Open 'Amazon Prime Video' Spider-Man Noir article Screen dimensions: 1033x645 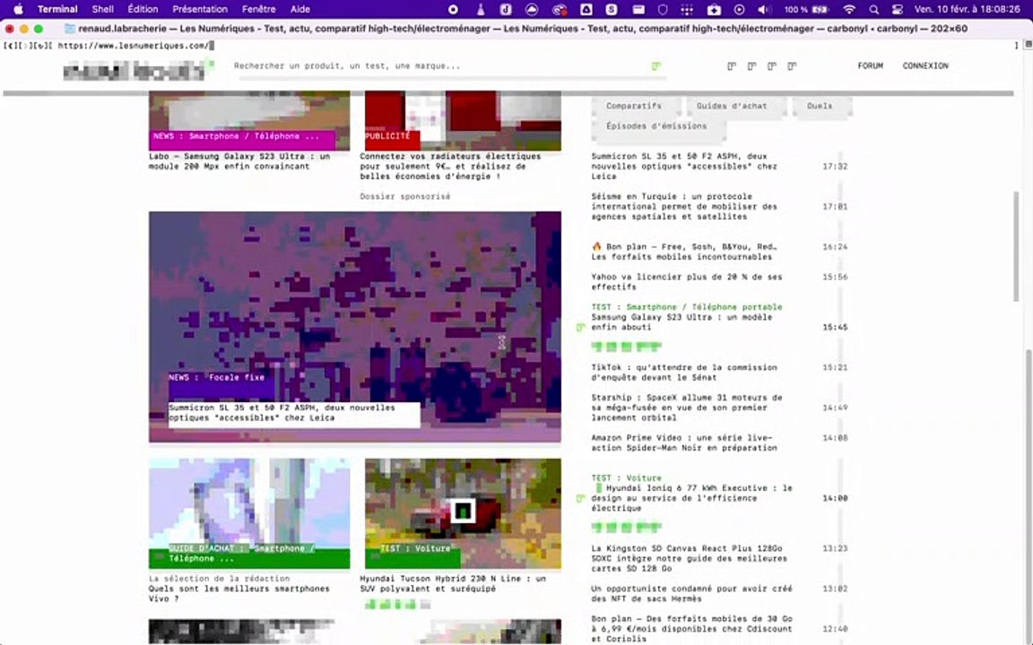[684, 443]
